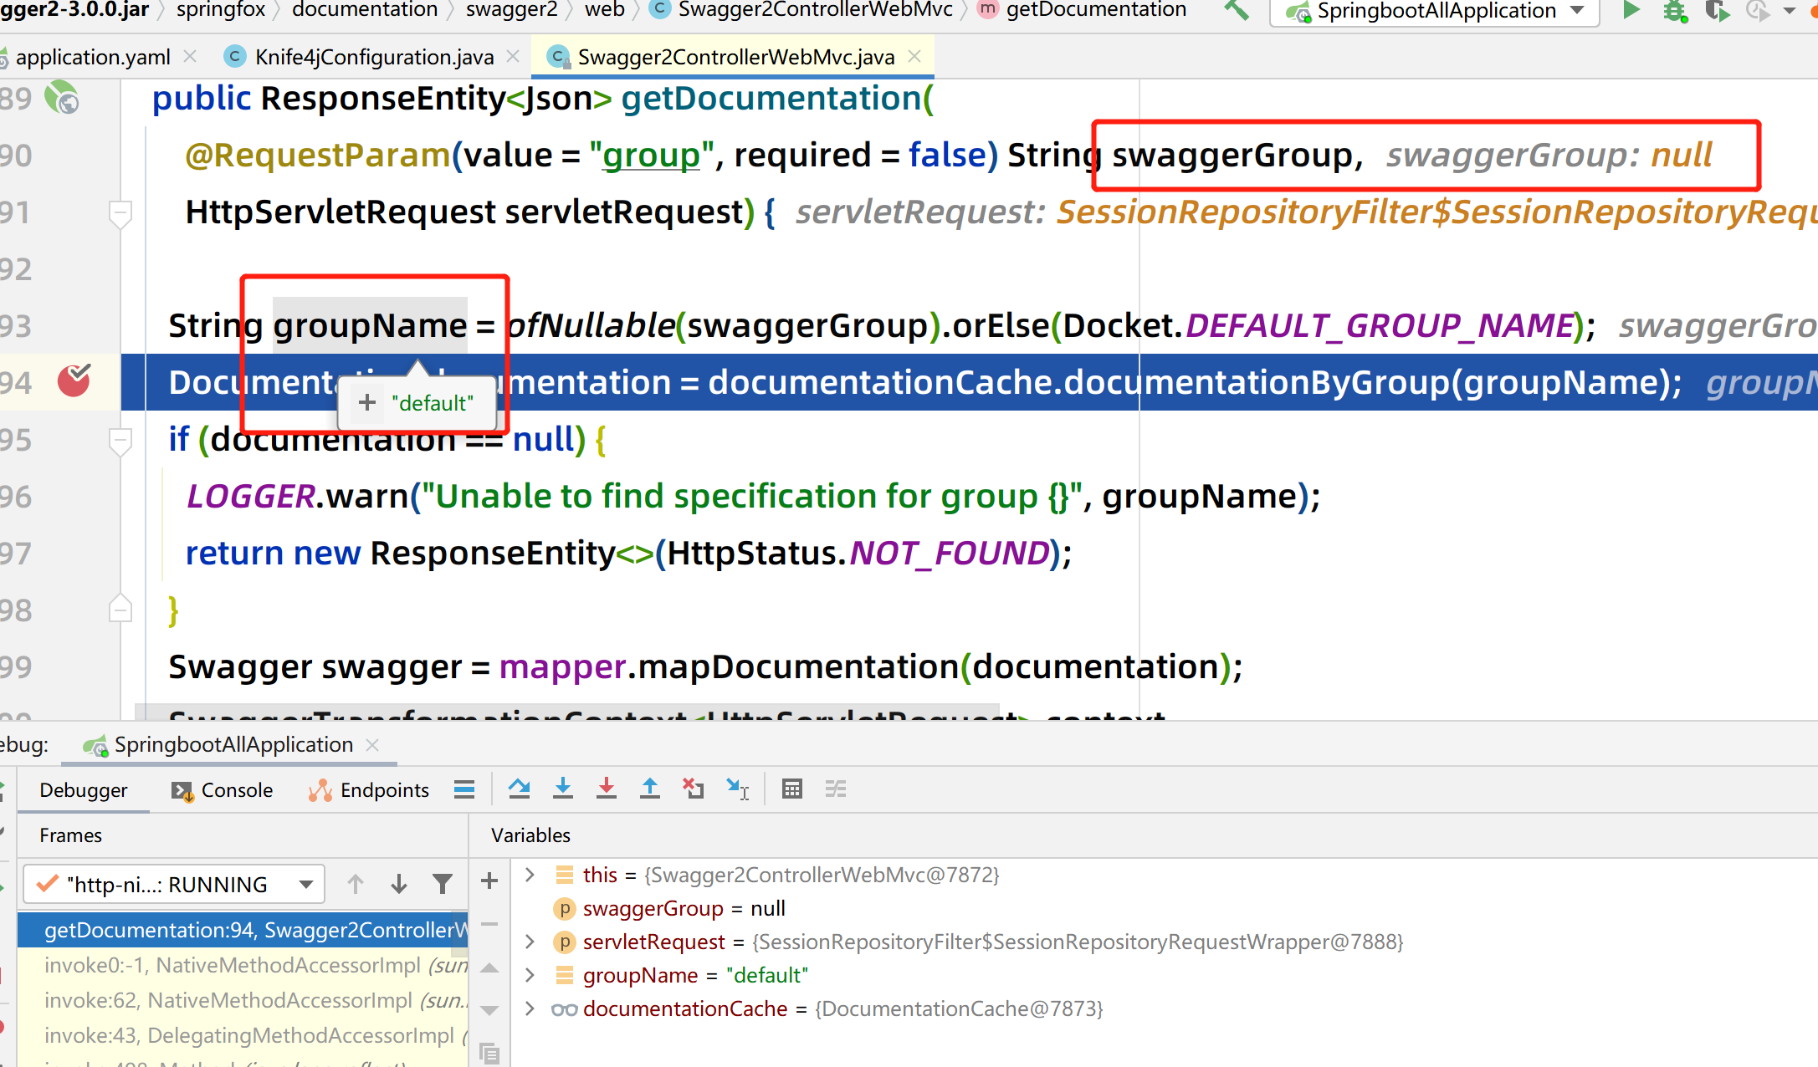Viewport: 1818px width, 1067px height.
Task: Expand documentationCache variable node
Action: point(529,1008)
